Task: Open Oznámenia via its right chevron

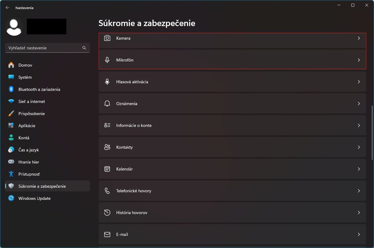Action: (x=359, y=104)
